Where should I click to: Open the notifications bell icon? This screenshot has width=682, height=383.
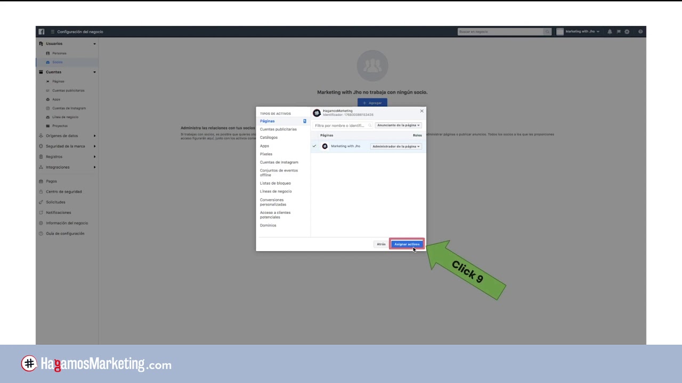pyautogui.click(x=610, y=32)
